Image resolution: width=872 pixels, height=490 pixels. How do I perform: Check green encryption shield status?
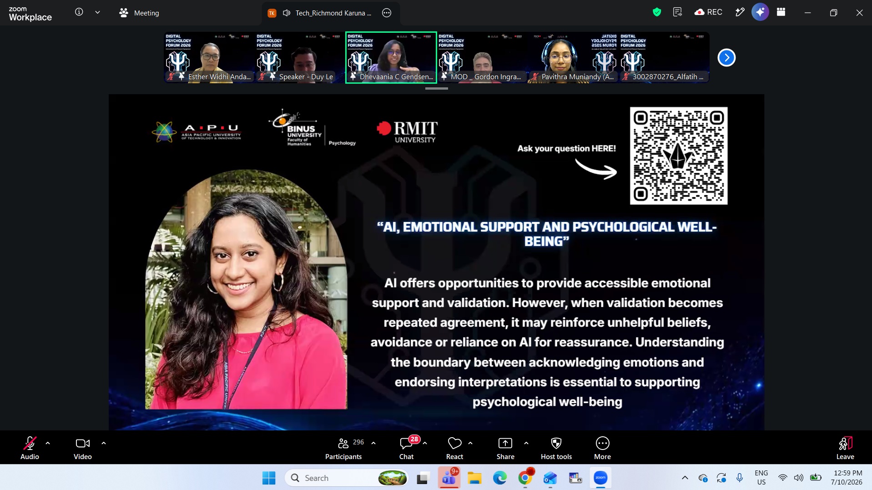click(x=657, y=12)
